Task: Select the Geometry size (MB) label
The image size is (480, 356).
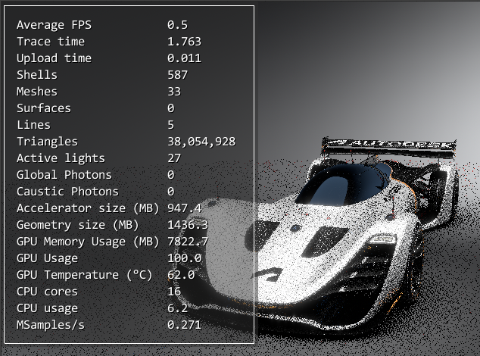Action: coord(77,225)
